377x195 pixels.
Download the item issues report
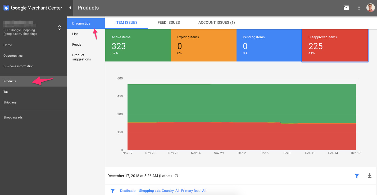[369, 175]
